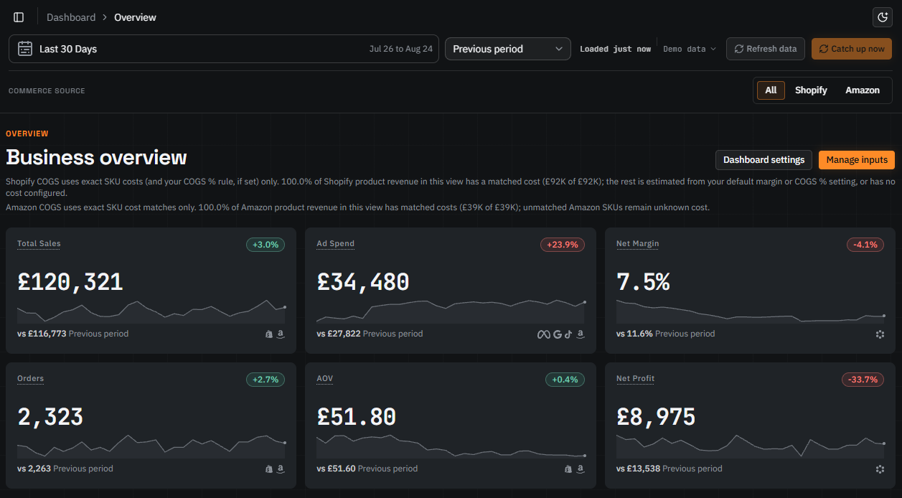
Task: Click the 7.5% net margin value
Action: tap(643, 282)
